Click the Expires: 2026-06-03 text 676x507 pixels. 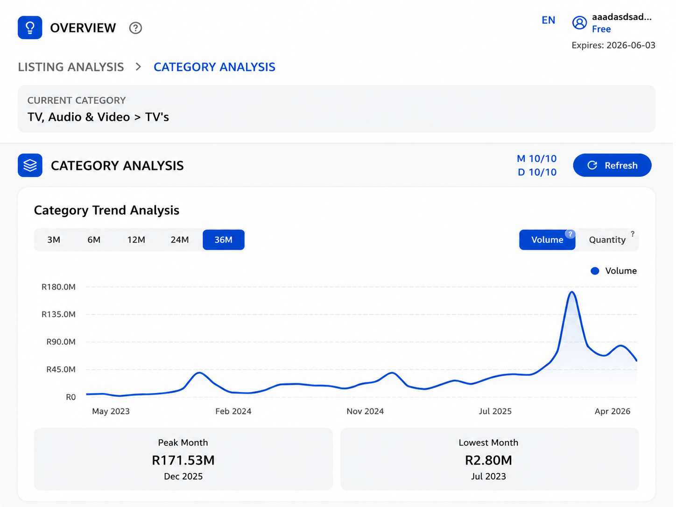coord(613,45)
